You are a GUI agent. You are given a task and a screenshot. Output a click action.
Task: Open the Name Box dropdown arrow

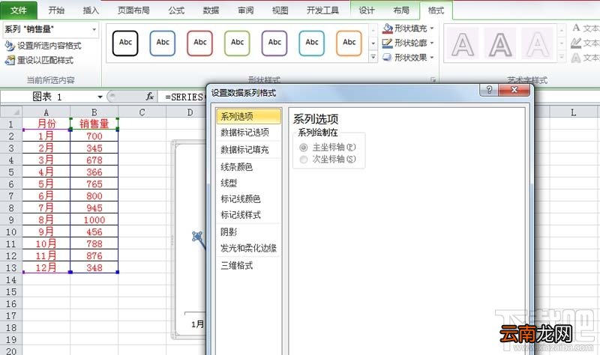[100, 97]
